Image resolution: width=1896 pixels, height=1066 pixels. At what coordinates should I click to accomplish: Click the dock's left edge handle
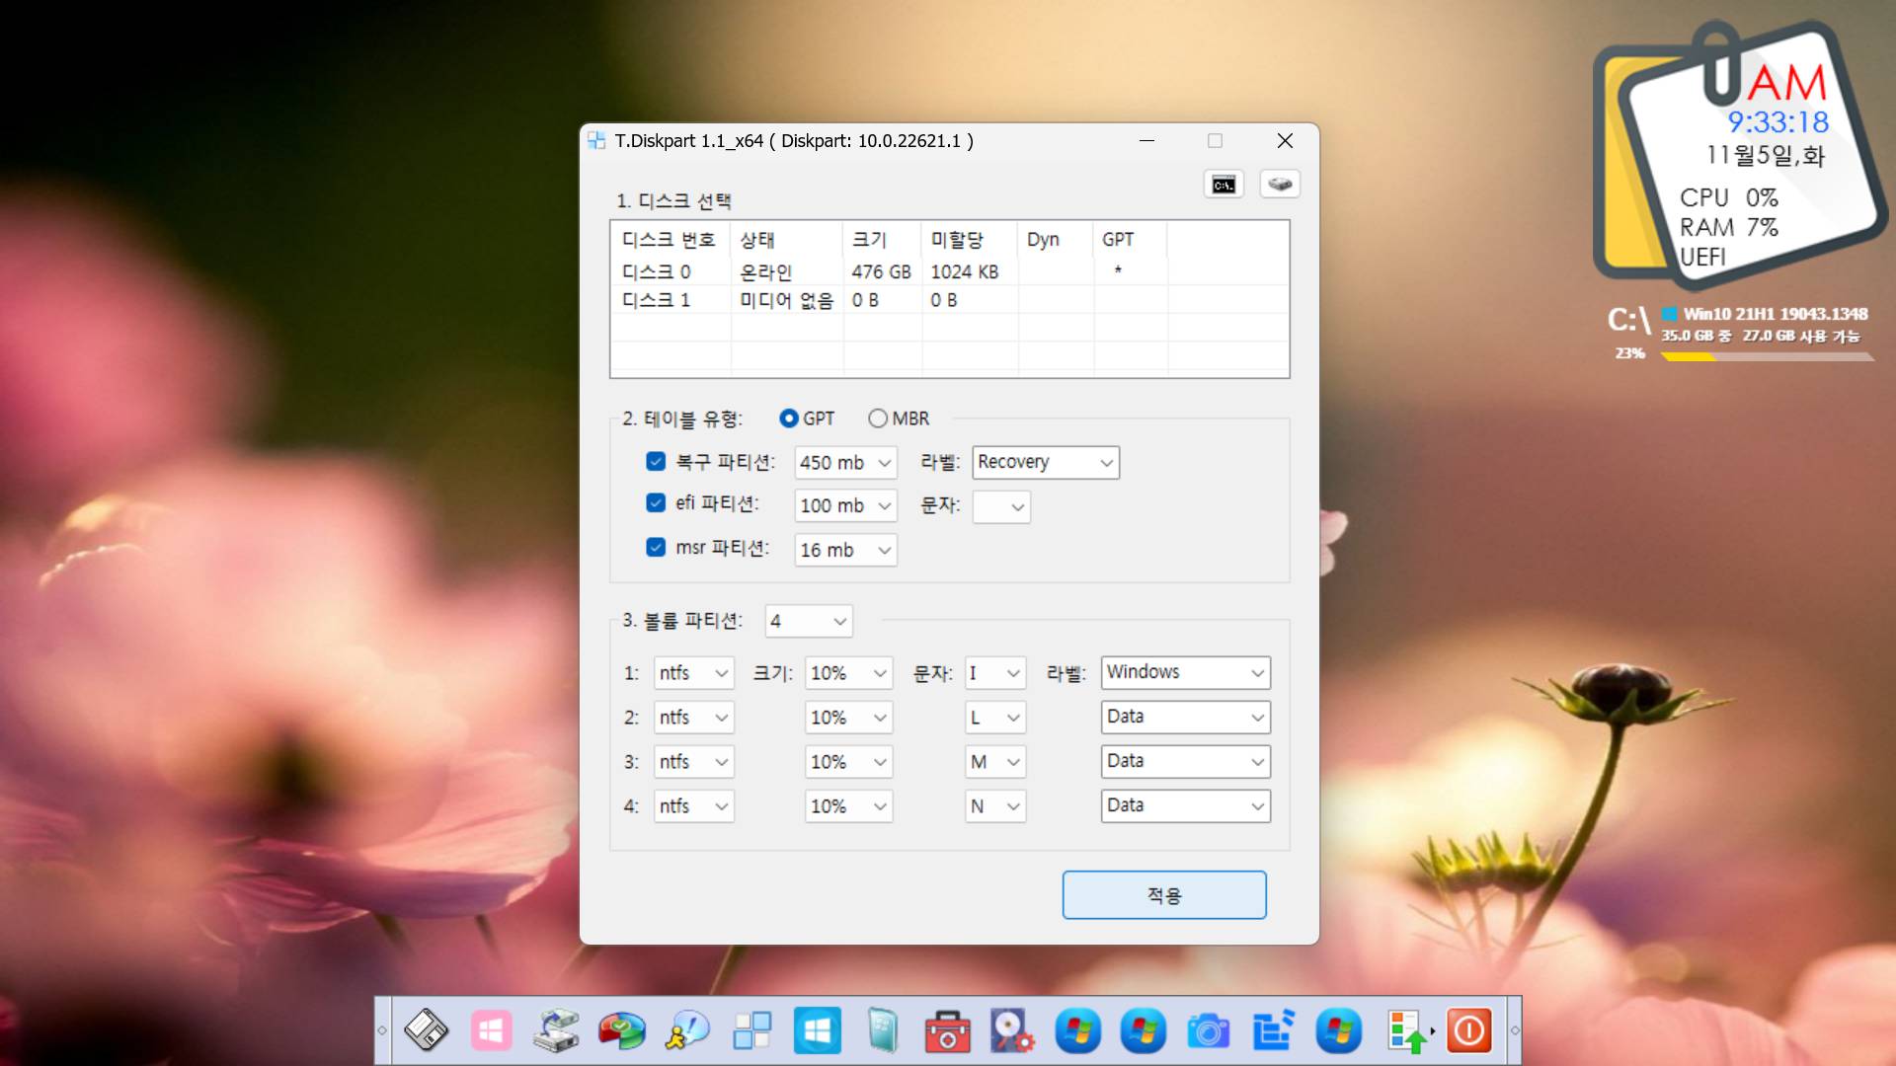[382, 1030]
